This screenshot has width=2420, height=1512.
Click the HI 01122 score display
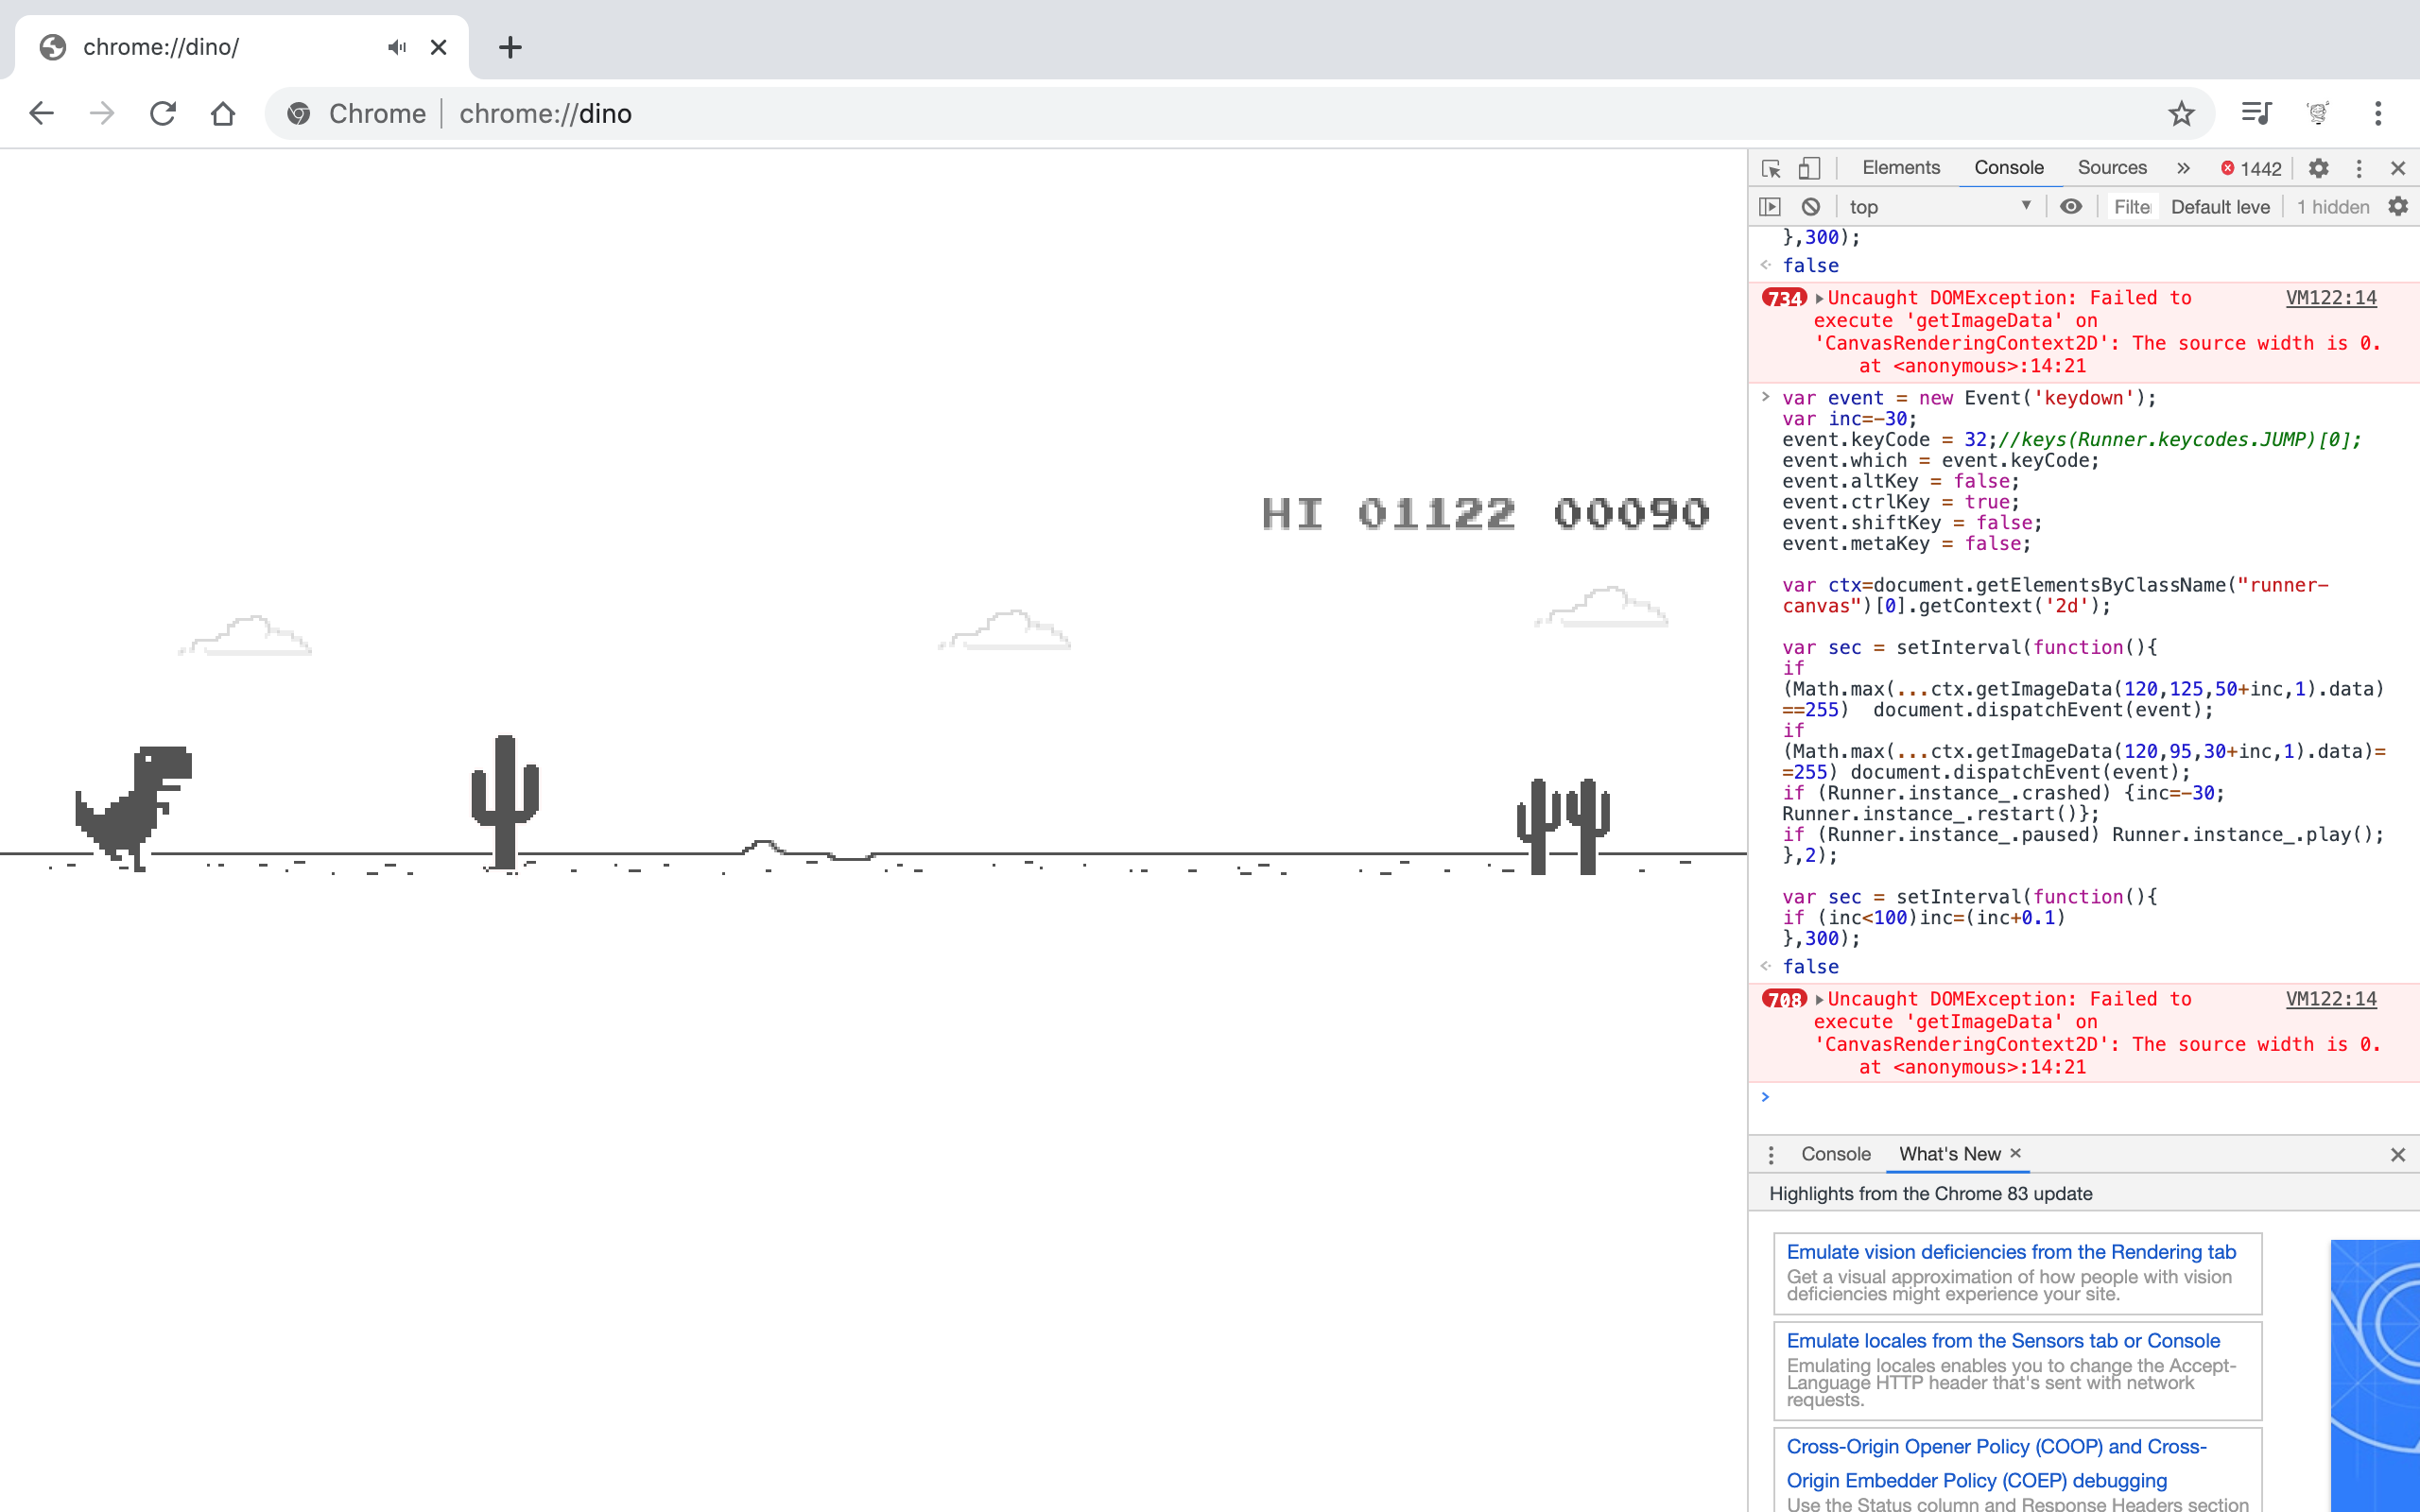tap(1388, 514)
